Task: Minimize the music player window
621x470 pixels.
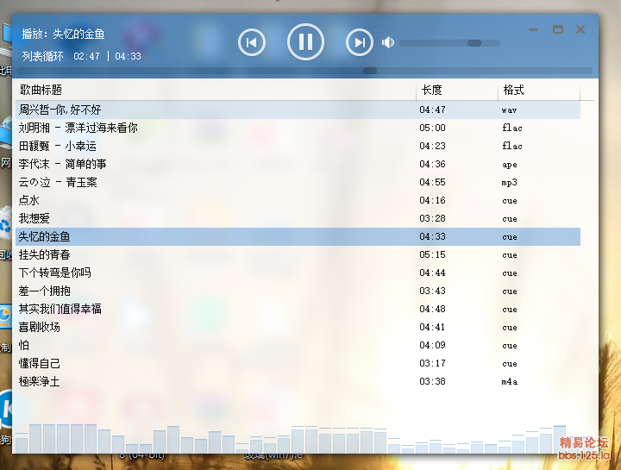Action: [x=533, y=29]
